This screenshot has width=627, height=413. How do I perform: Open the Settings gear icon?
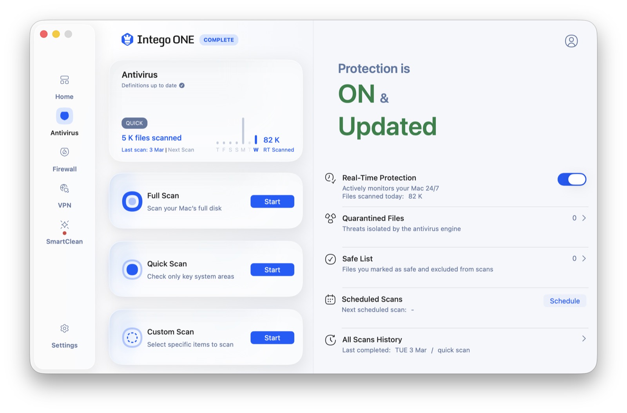(64, 328)
